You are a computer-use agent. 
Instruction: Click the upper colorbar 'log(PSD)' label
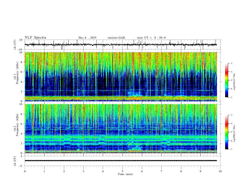click(x=235, y=82)
